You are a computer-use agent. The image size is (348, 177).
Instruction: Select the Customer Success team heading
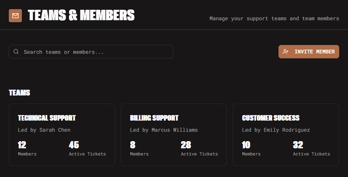(x=271, y=118)
